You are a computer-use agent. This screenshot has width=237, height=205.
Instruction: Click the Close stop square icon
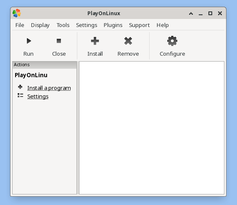click(59, 41)
